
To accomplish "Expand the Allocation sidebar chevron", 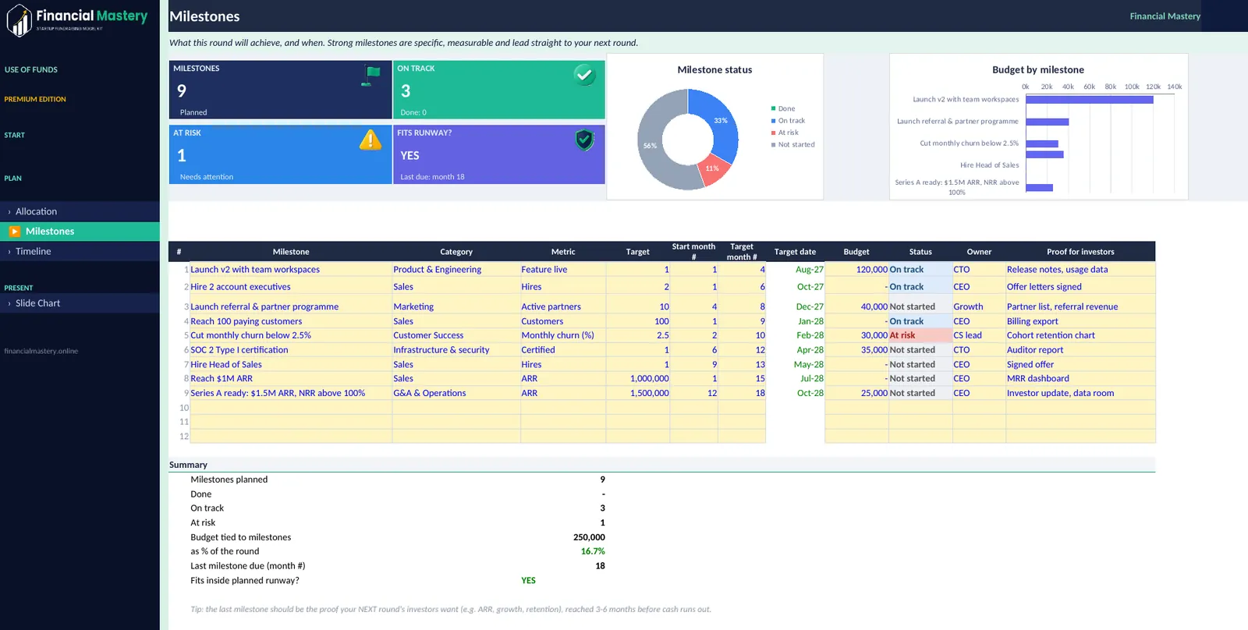I will 9,212.
